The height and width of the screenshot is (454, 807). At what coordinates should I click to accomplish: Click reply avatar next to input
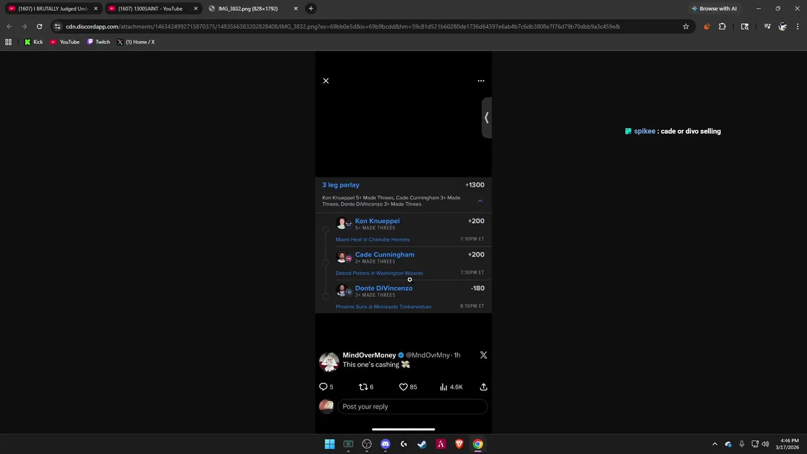tap(326, 406)
